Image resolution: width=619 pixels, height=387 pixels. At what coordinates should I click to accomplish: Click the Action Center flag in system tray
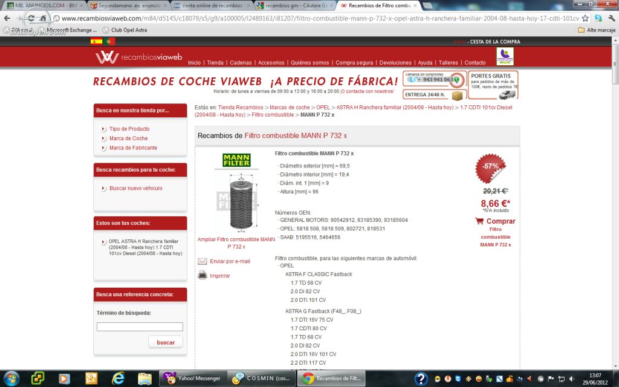(x=551, y=379)
